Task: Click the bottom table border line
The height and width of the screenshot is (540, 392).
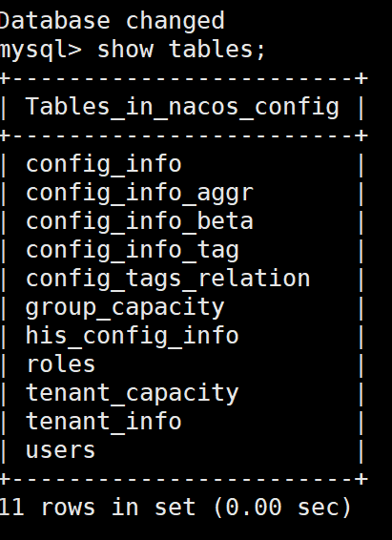Action: (x=184, y=479)
